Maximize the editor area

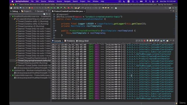pyautogui.click(x=173, y=11)
